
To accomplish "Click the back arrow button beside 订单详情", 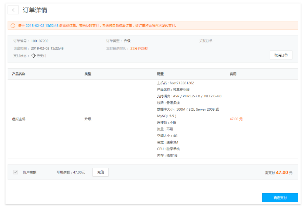I will tap(13, 10).
